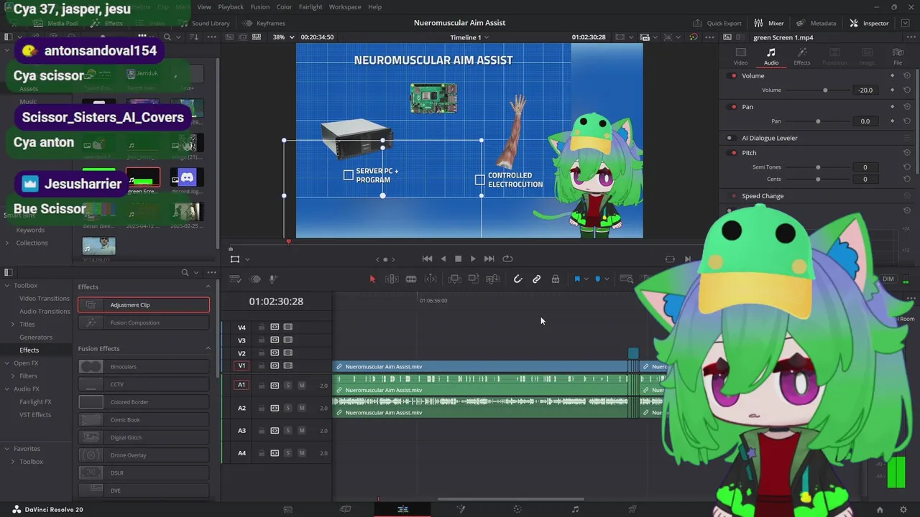Image resolution: width=920 pixels, height=517 pixels.
Task: Open the Fairlight page at bottom
Action: coord(575,509)
